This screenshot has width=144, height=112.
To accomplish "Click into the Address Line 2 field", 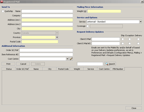I will pos(47,24).
